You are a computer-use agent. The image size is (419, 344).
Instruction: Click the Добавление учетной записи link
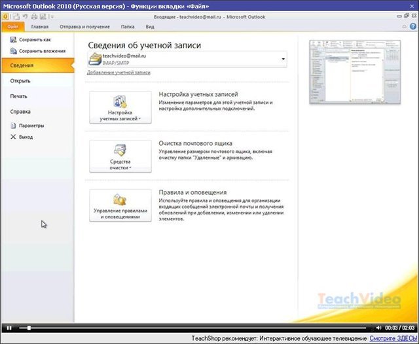(x=118, y=73)
